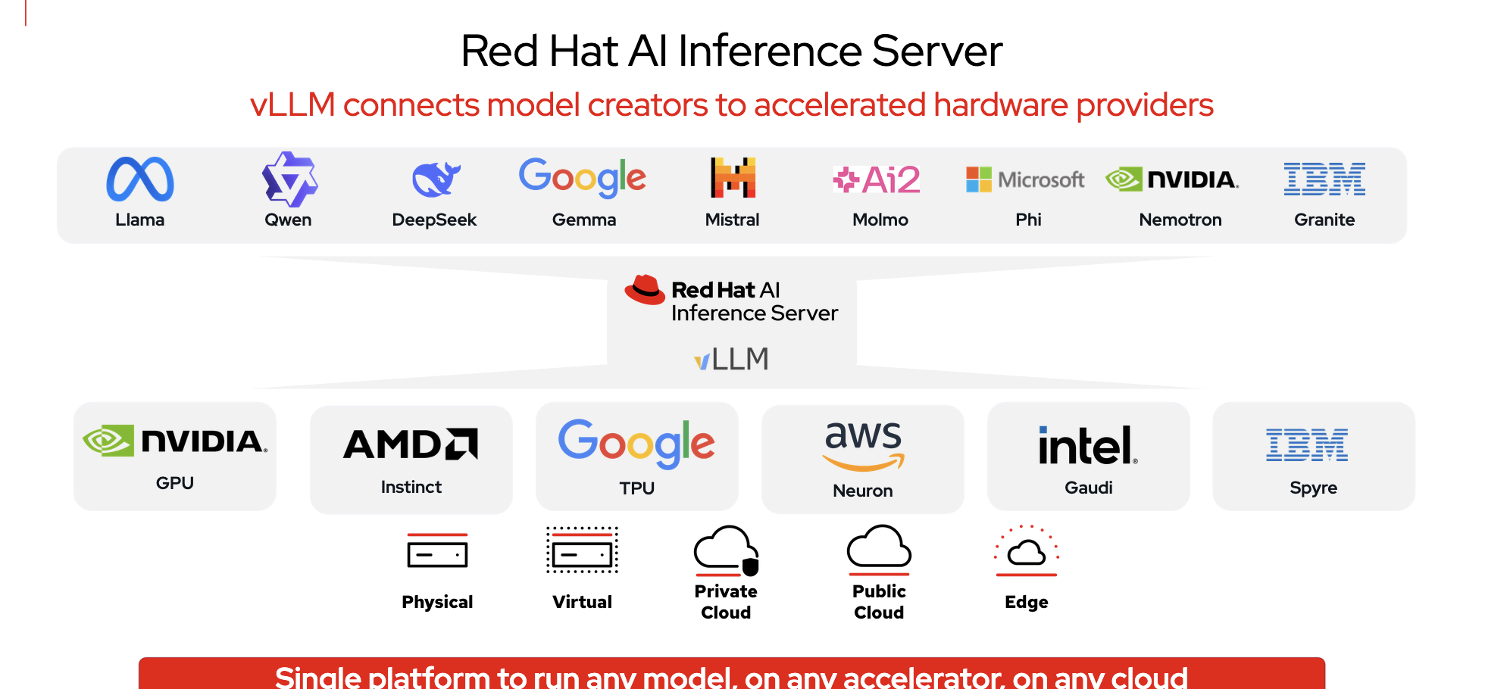Click the "GPU" label
This screenshot has height=689, width=1485.
pos(175,483)
